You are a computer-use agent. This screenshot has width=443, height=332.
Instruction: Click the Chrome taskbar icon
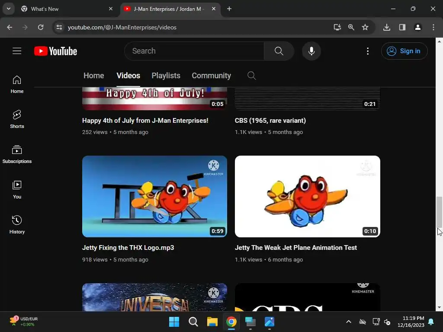pyautogui.click(x=231, y=322)
